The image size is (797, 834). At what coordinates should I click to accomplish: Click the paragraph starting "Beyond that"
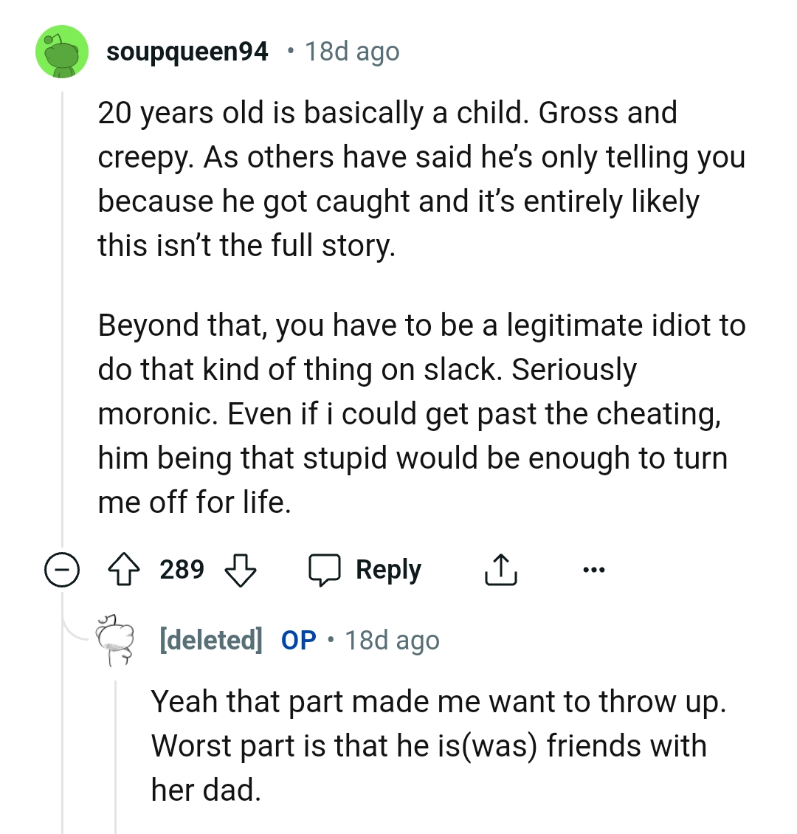421,413
